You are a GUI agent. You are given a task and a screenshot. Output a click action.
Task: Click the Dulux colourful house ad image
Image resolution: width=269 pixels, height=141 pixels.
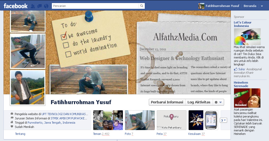point(247,37)
